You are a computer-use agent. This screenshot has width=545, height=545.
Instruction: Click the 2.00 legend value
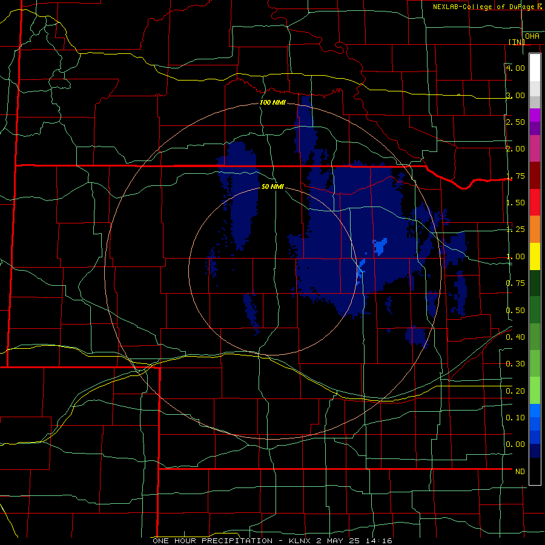[x=515, y=149]
